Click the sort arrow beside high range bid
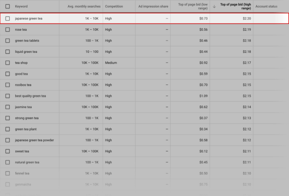The image size is (289, 196). (214, 6)
